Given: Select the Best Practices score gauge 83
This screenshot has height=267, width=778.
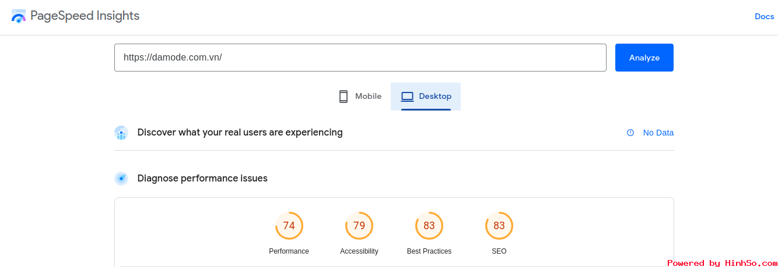Looking at the screenshot, I should point(429,226).
